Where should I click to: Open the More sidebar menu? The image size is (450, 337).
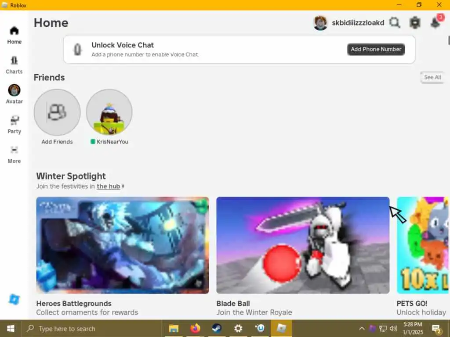pos(14,155)
